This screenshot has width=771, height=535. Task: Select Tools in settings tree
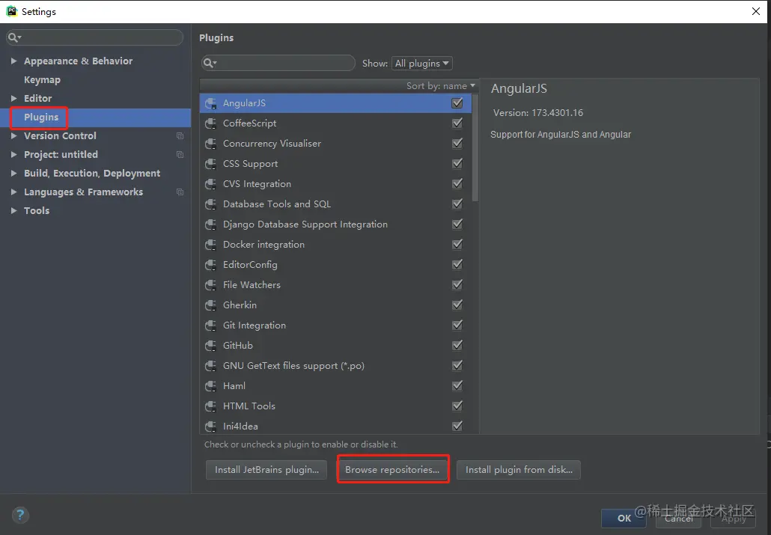pos(37,210)
